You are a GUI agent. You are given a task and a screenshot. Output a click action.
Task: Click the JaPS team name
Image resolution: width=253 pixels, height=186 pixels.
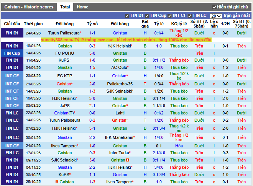[x=64, y=106]
